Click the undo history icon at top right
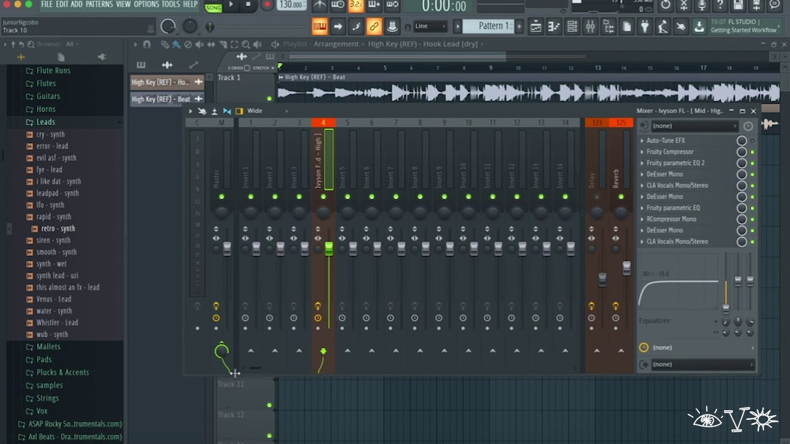 pyautogui.click(x=665, y=5)
